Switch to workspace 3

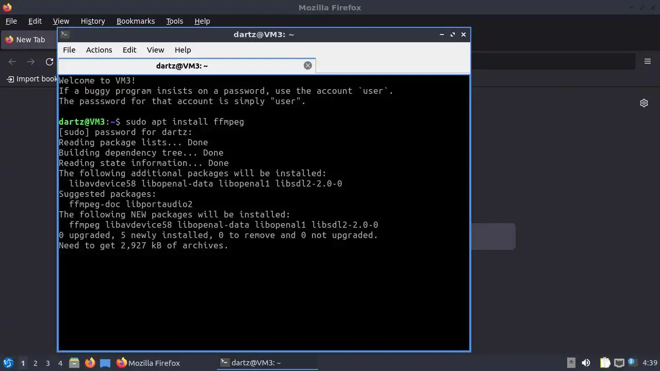point(47,363)
